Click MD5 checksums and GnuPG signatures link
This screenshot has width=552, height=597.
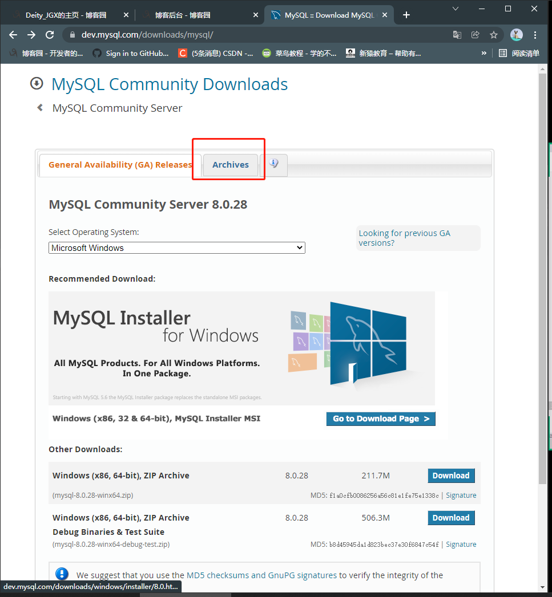click(x=261, y=575)
